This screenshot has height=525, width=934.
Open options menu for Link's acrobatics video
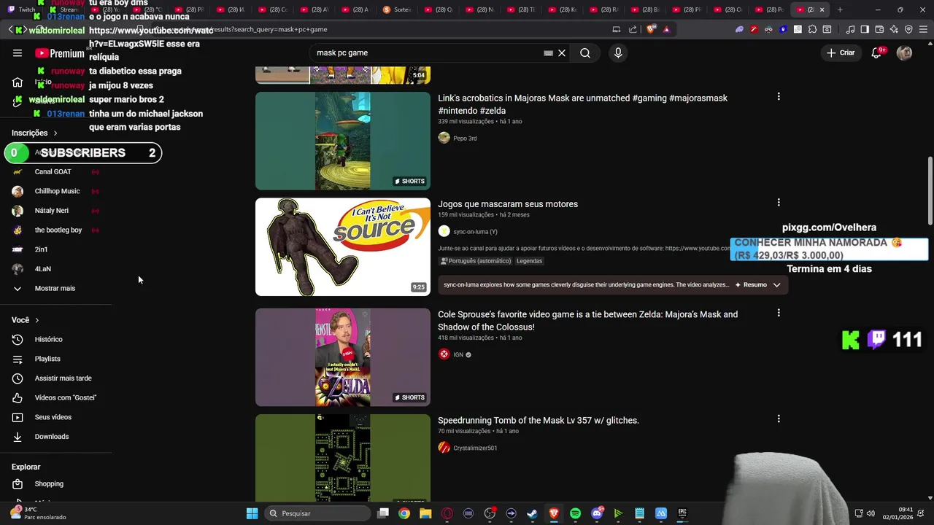tap(779, 96)
